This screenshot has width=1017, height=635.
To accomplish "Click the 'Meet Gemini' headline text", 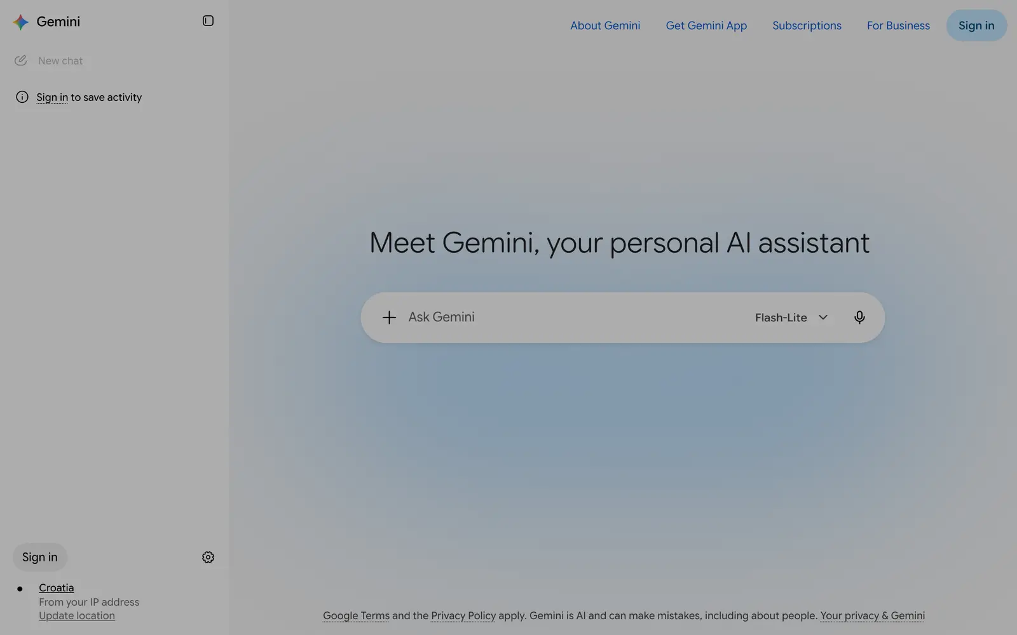I will [x=620, y=243].
